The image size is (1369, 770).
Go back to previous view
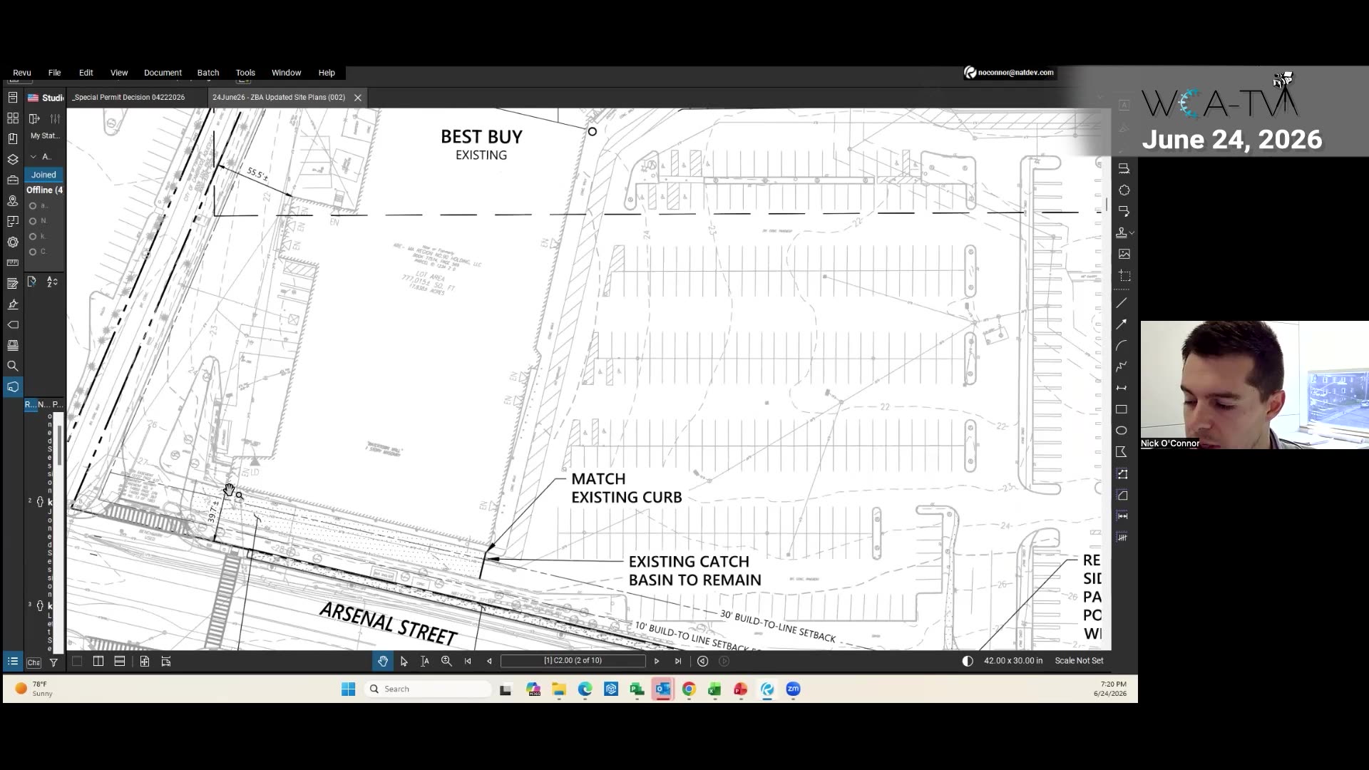[702, 662]
